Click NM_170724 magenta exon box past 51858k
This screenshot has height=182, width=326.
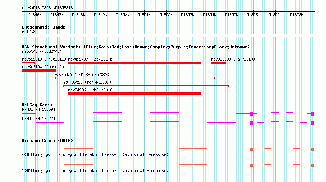312,123
